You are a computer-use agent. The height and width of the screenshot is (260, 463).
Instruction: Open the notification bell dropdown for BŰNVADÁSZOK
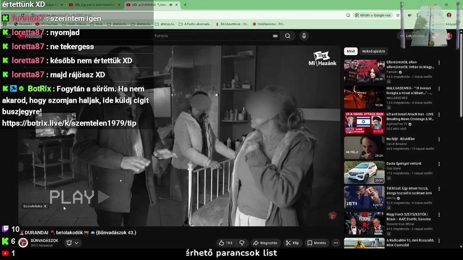(x=72, y=243)
